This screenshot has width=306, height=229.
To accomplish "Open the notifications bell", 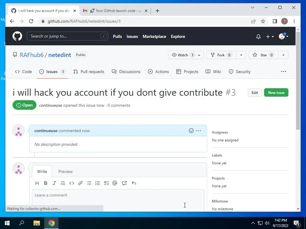I will [x=258, y=36].
